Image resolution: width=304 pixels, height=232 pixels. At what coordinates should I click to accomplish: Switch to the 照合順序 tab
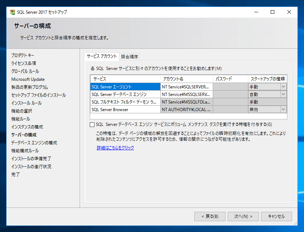(x=129, y=57)
